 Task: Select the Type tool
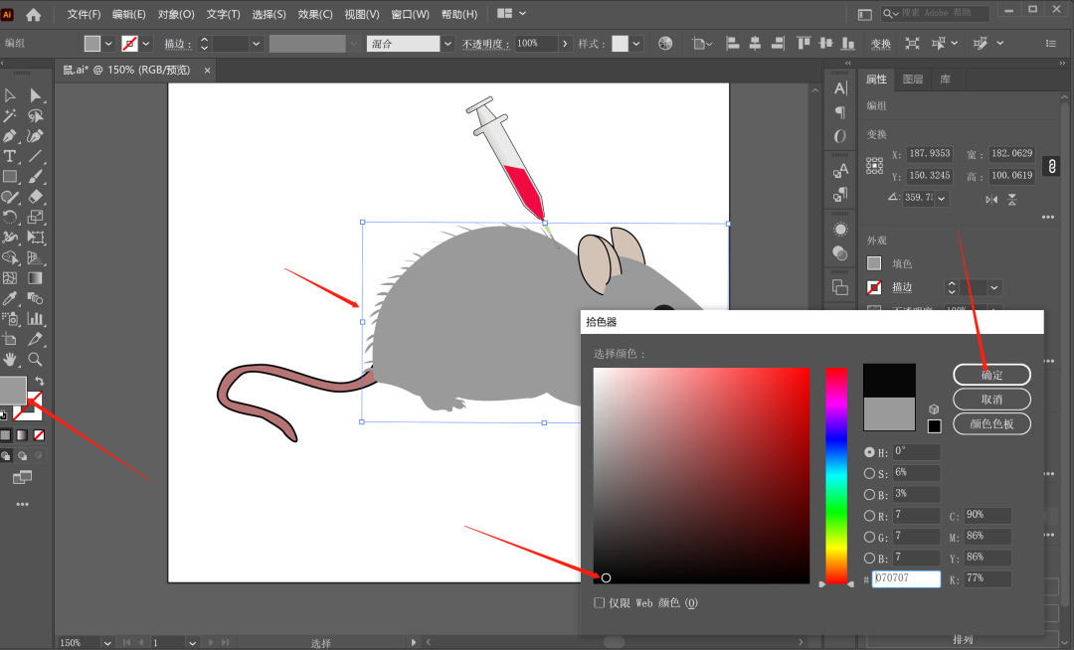pos(10,156)
